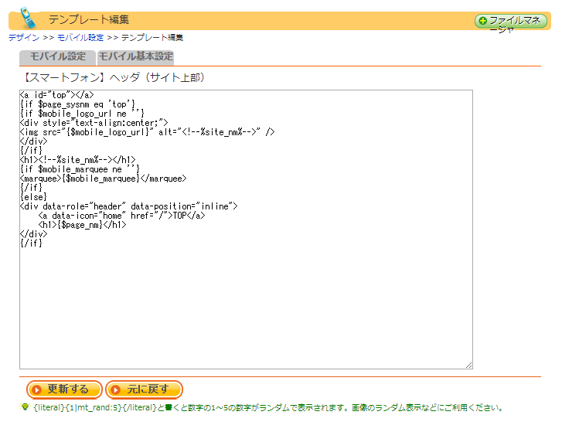562x432 pixels.
Task: Switch to the モバイル基本設定 tab
Action: (x=135, y=57)
